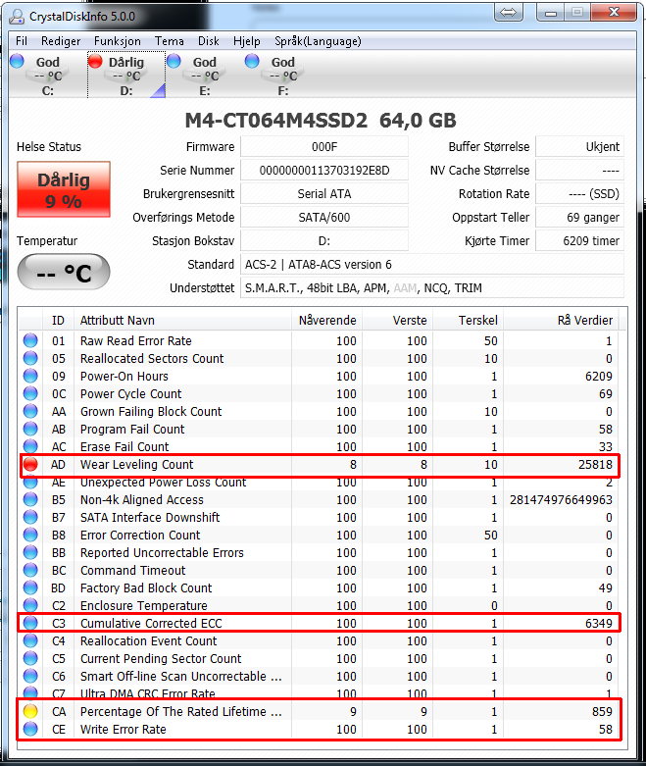The height and width of the screenshot is (766, 646).
Task: Select disk D: tab with Dårlig status
Action: click(x=126, y=76)
